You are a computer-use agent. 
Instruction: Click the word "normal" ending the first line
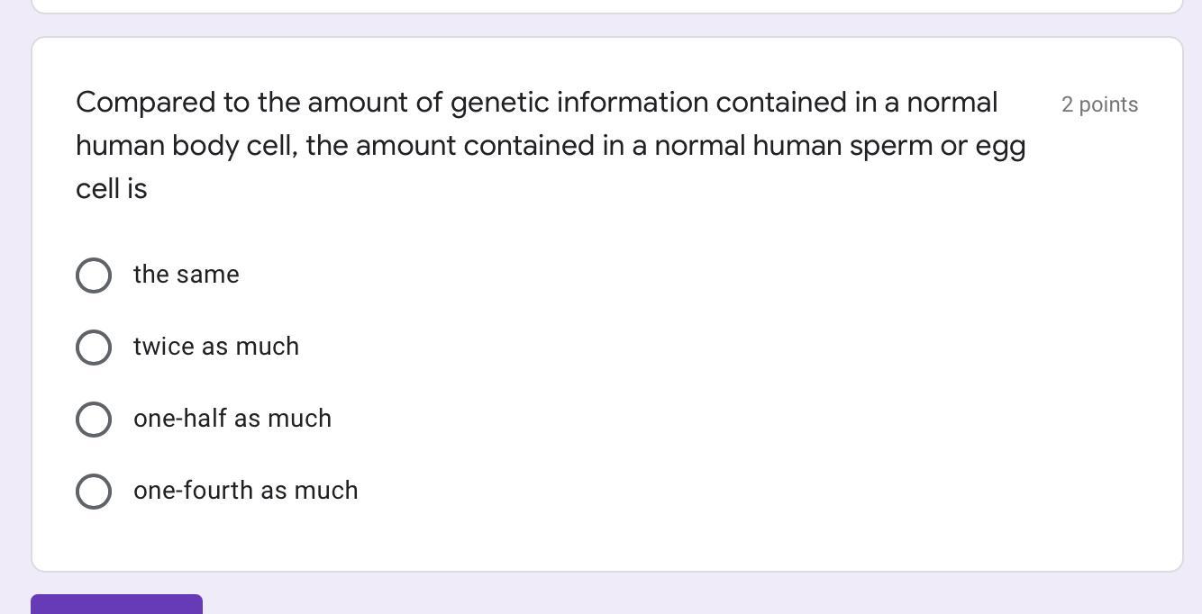tap(952, 103)
